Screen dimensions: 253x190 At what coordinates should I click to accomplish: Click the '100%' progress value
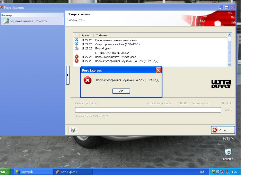coord(228,110)
